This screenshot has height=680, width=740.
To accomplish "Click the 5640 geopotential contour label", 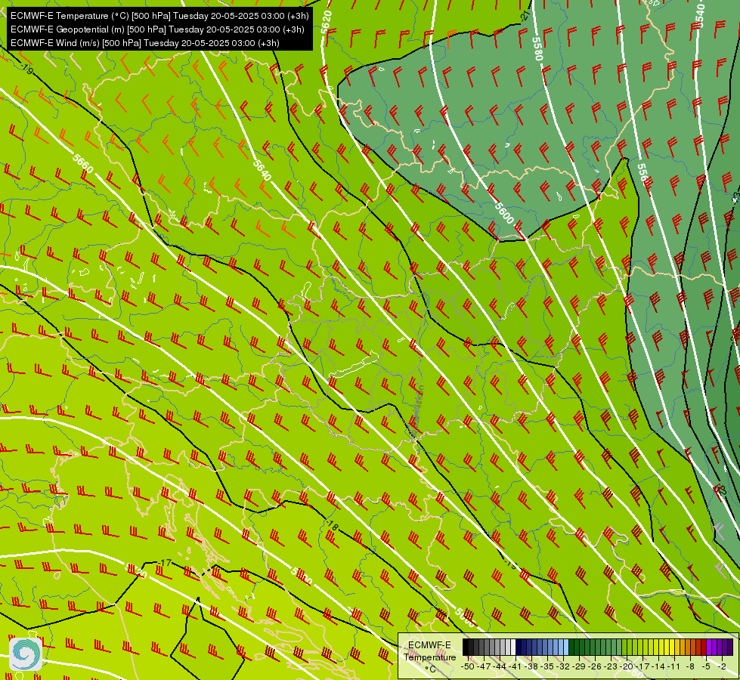I will (262, 170).
